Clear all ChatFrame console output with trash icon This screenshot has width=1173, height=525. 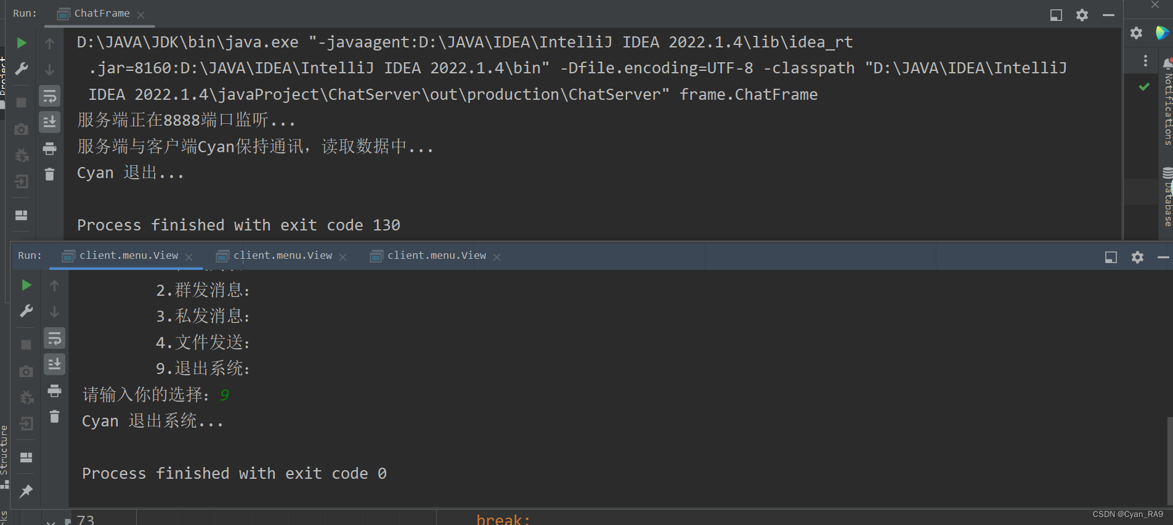50,174
